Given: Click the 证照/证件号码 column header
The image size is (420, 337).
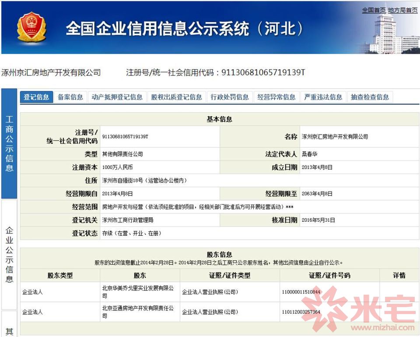Looking at the screenshot, I should [329, 275].
